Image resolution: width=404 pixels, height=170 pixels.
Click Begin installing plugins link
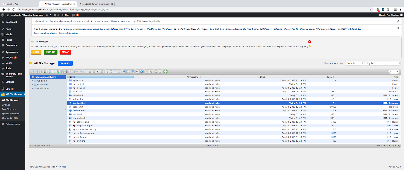(45, 33)
